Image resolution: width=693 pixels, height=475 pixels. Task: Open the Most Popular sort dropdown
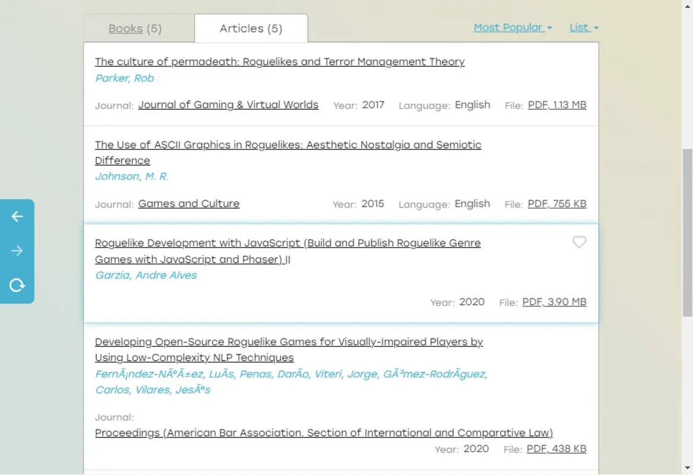(512, 27)
